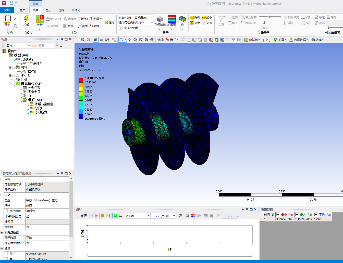Show the Maximum (最大) label tag

click(x=195, y=23)
